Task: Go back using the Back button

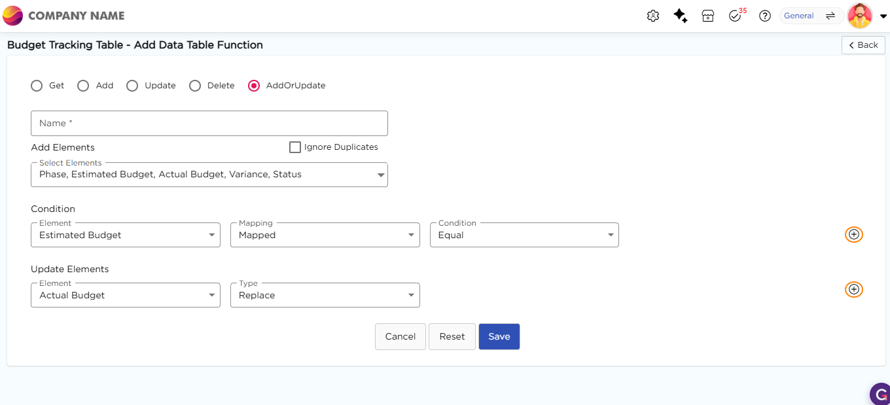Action: [863, 45]
